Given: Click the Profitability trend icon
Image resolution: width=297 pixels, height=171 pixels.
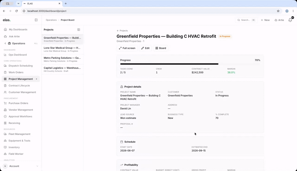Looking at the screenshot, I should point(122,165).
